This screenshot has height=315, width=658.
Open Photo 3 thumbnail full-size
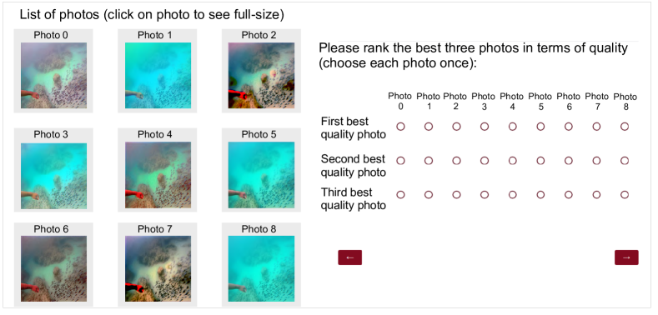53,176
